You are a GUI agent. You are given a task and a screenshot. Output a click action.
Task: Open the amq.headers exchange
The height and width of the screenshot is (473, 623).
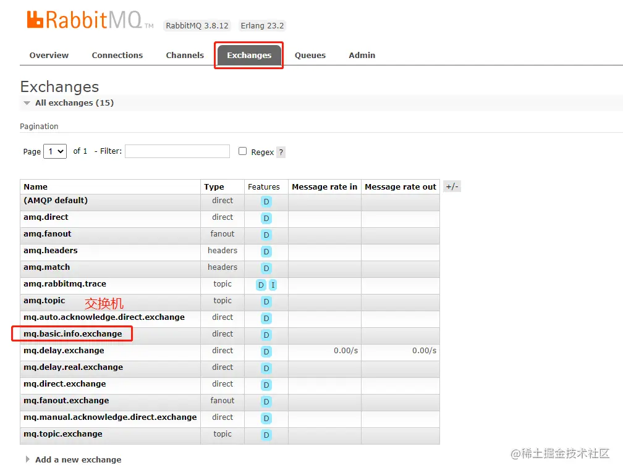(51, 250)
